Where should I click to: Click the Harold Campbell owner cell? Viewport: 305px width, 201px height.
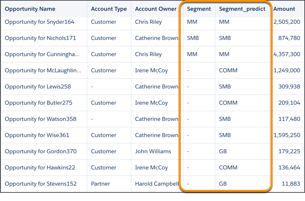157,184
